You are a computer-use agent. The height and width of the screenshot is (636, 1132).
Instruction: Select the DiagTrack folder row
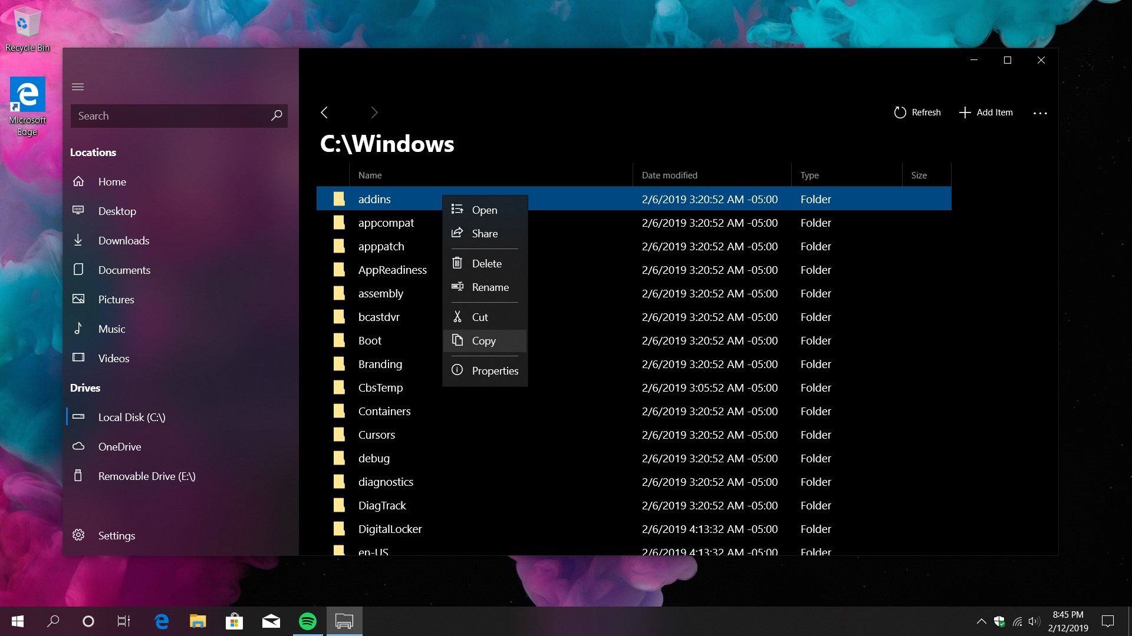click(382, 505)
